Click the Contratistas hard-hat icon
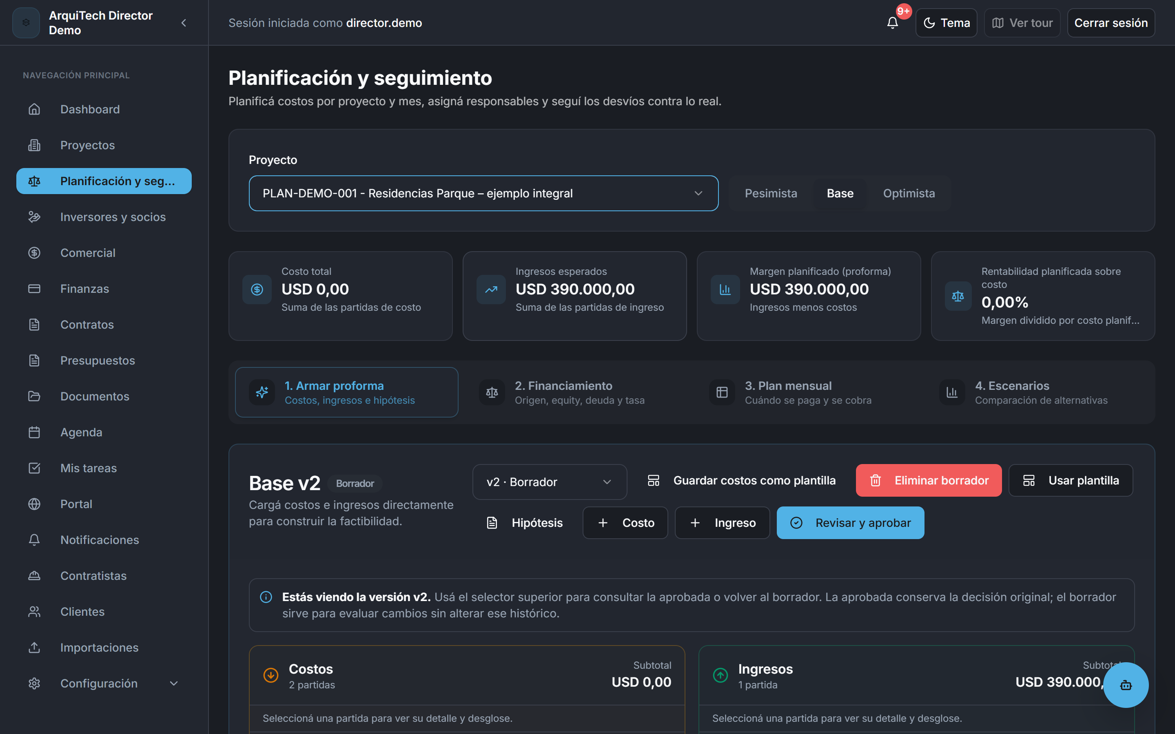This screenshot has width=1175, height=734. [x=34, y=576]
